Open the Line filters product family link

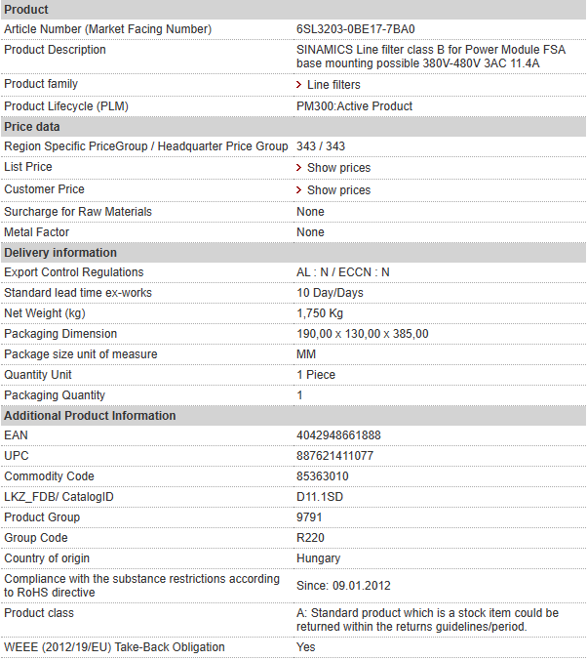[x=333, y=85]
